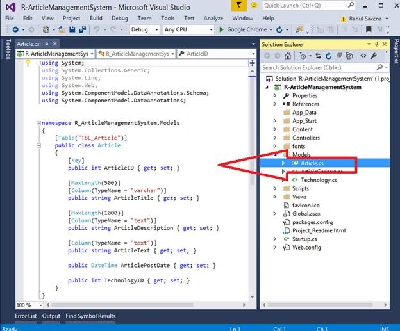Click the notifications flag icon

coord(238,5)
